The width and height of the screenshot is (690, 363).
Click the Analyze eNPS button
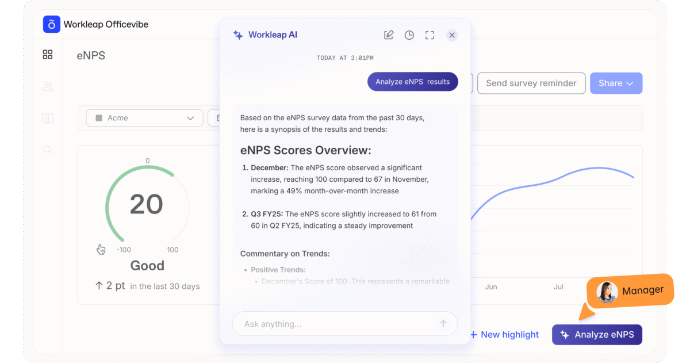(x=597, y=335)
